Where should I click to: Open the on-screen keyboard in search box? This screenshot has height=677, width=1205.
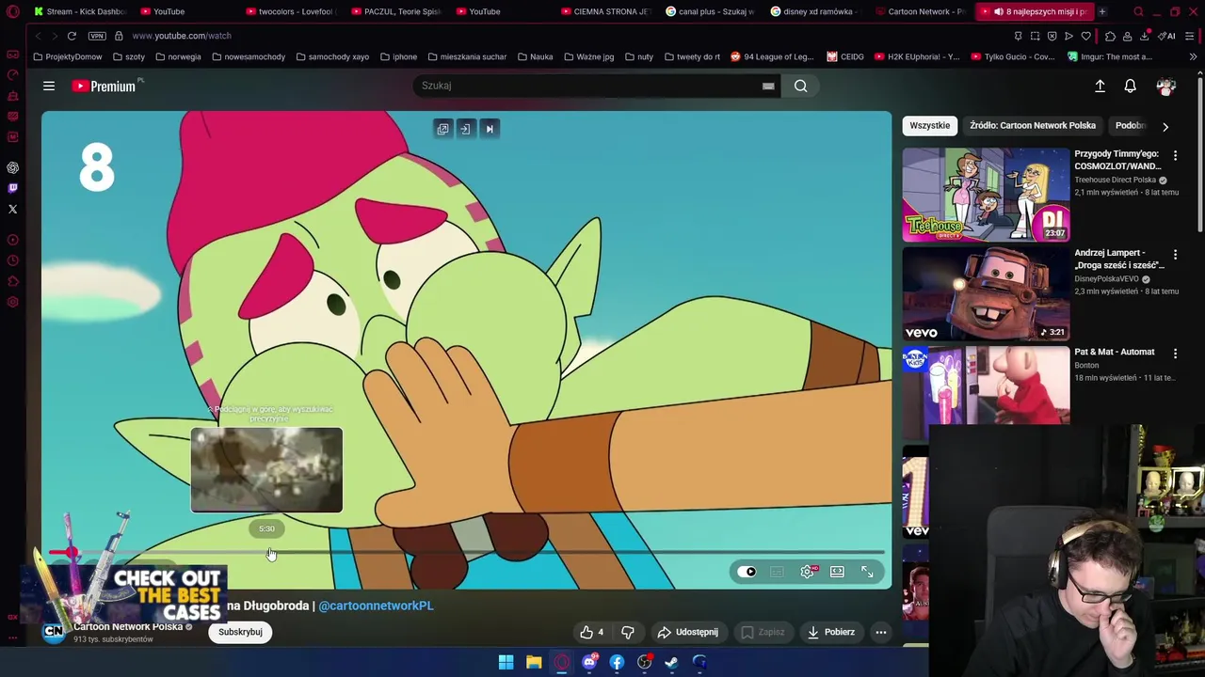(768, 86)
